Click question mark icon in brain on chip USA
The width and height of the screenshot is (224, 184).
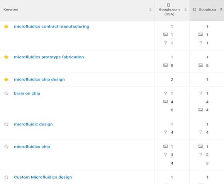[165, 93]
